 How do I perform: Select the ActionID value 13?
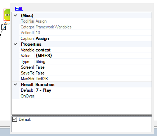click(x=93, y=33)
